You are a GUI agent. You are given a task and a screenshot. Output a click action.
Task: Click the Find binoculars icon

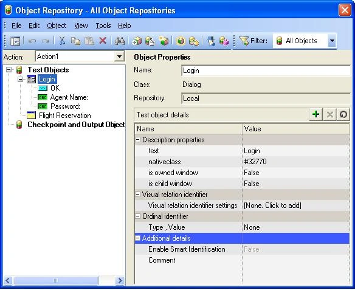tap(120, 41)
